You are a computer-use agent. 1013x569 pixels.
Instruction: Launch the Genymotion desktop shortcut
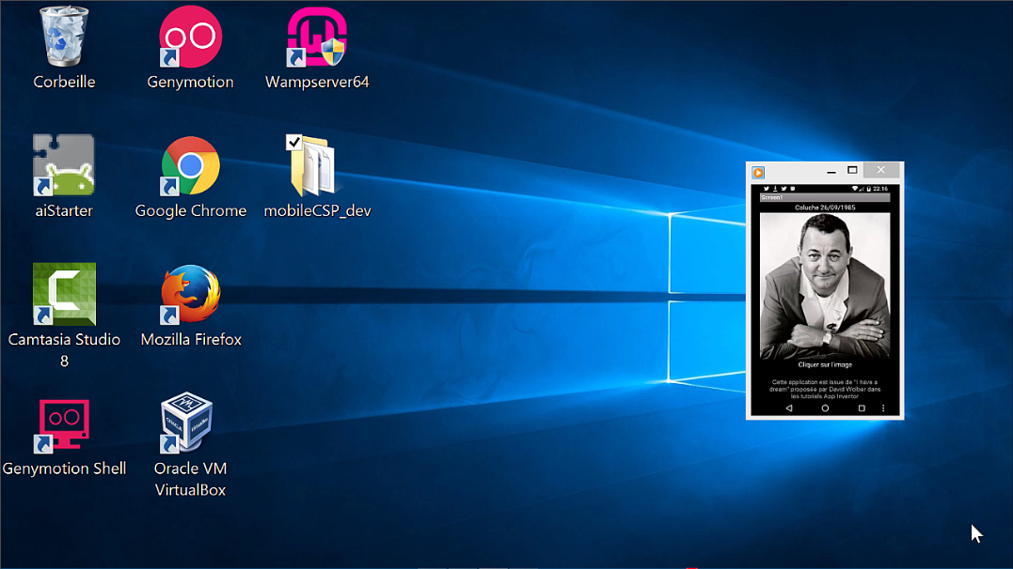[190, 37]
